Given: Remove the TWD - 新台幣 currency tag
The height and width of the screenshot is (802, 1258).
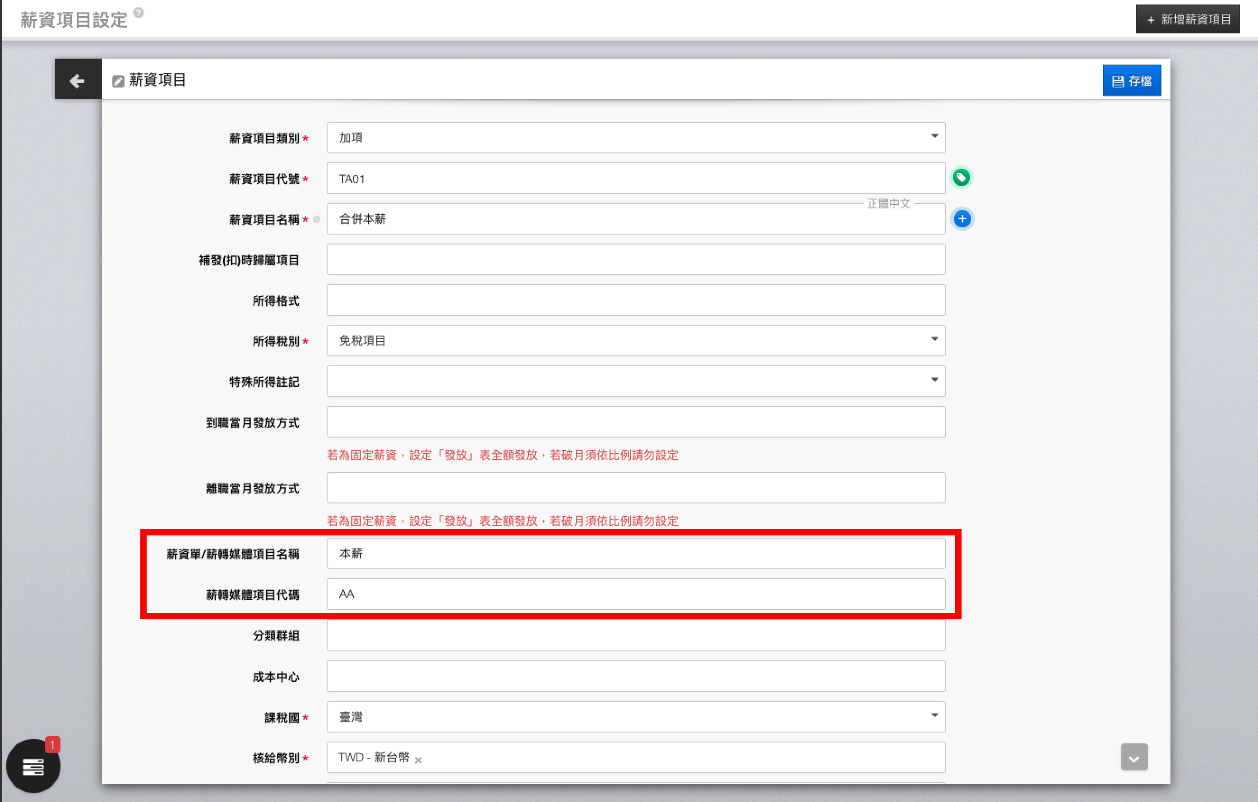Looking at the screenshot, I should (x=418, y=760).
